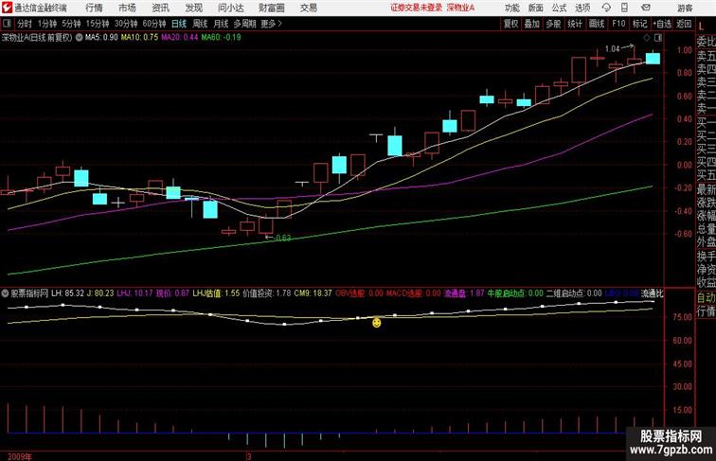The height and width of the screenshot is (461, 716).
Task: Click the MACD选股: 0.00 indicator value
Action: pos(414,293)
